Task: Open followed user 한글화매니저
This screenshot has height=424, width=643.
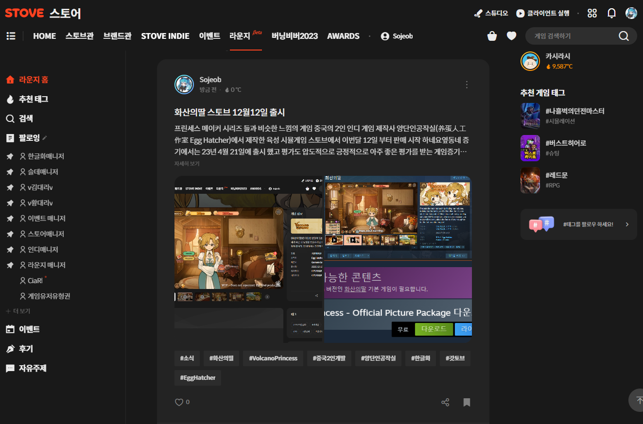Action: pos(42,156)
